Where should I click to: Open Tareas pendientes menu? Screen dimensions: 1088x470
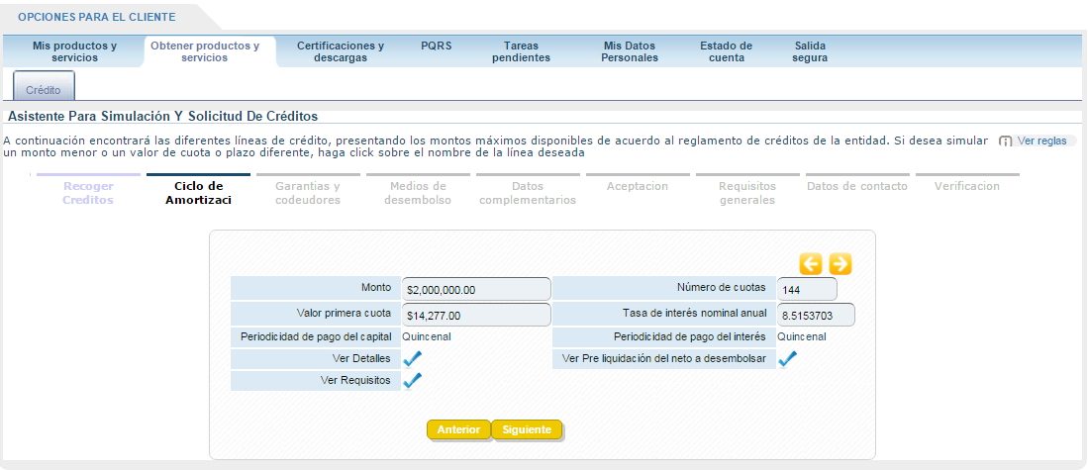click(x=527, y=51)
